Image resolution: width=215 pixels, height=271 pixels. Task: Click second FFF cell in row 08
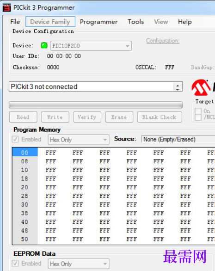pos(78,161)
